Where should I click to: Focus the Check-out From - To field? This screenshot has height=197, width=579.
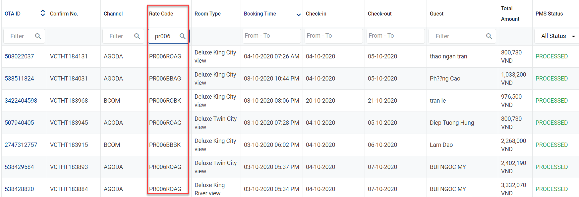coord(395,36)
